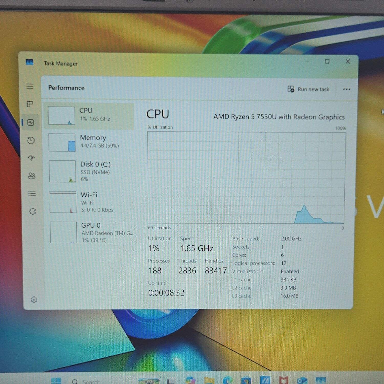Click the Disk 0 mini graph thumbnail
384x384 pixels.
(x=62, y=171)
